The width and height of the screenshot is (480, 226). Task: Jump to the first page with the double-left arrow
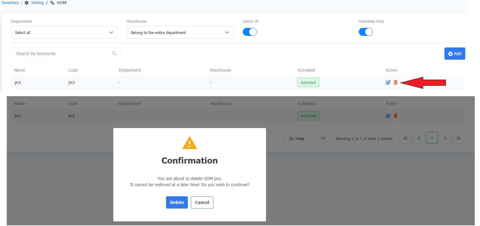pyautogui.click(x=405, y=138)
